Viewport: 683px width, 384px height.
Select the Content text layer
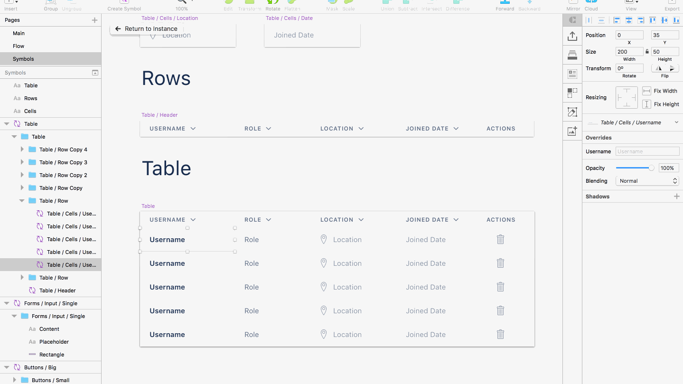pyautogui.click(x=49, y=329)
